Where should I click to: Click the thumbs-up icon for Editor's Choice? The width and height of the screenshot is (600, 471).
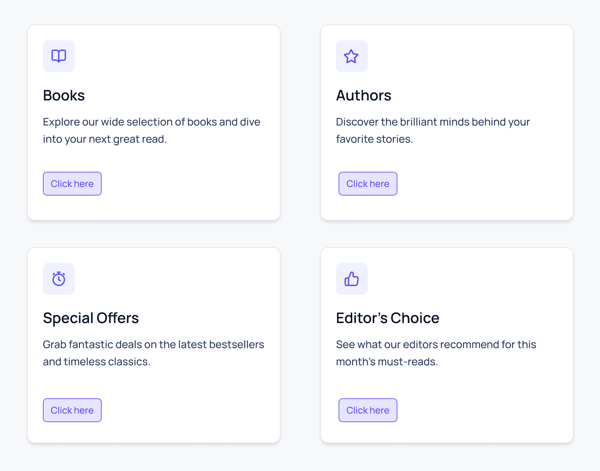[351, 279]
